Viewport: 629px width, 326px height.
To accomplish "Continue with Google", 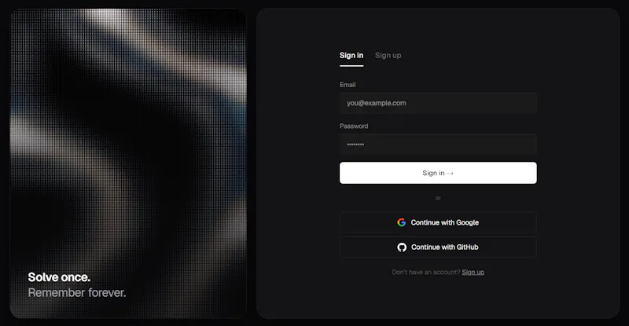I will [x=438, y=222].
